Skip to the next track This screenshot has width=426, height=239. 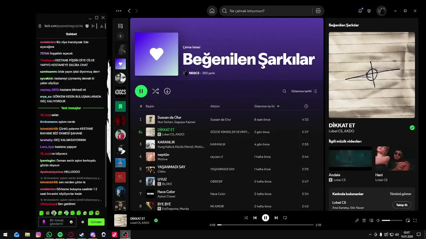tap(276, 218)
